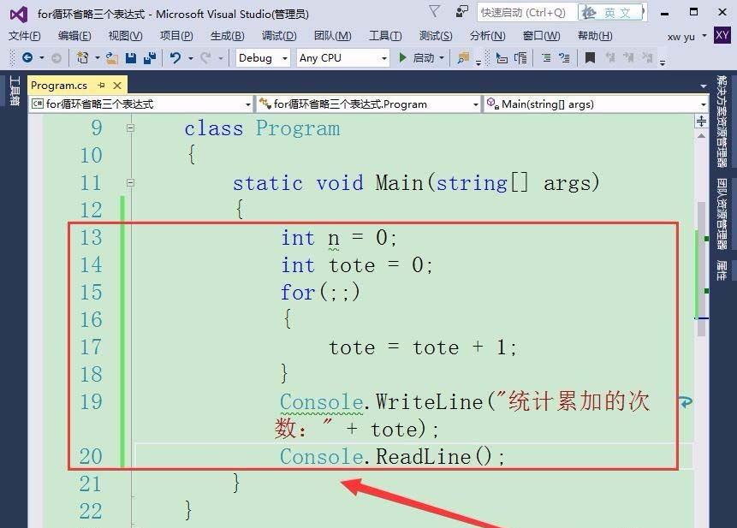The width and height of the screenshot is (737, 528).
Task: Open the 分析(N) menu
Action: 487,36
